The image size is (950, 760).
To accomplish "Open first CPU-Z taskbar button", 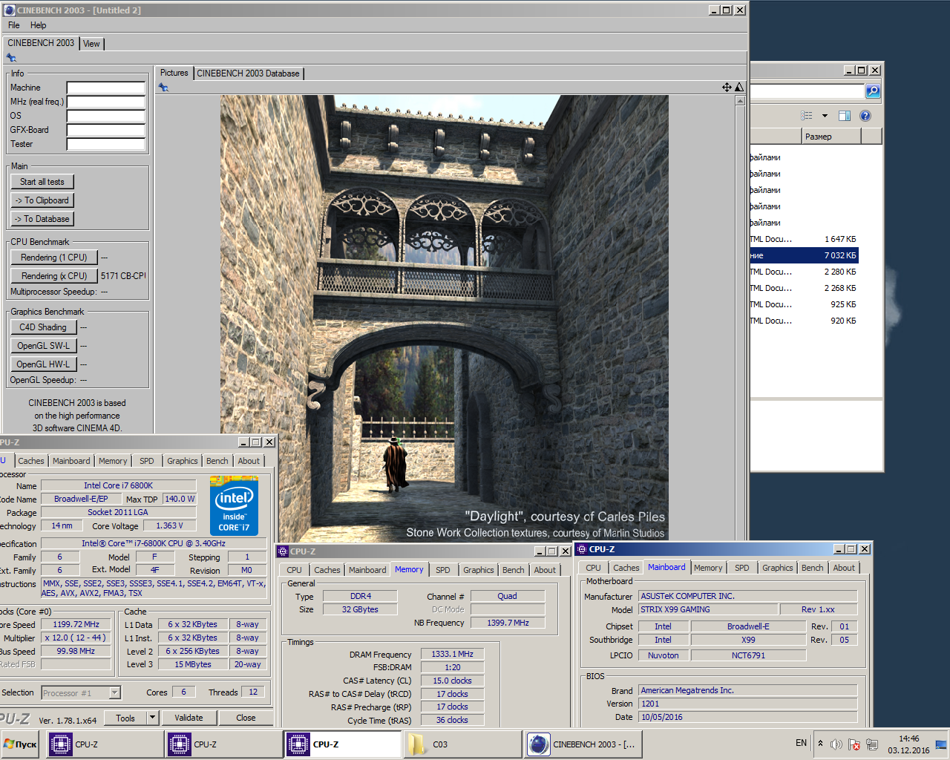I will pos(105,744).
